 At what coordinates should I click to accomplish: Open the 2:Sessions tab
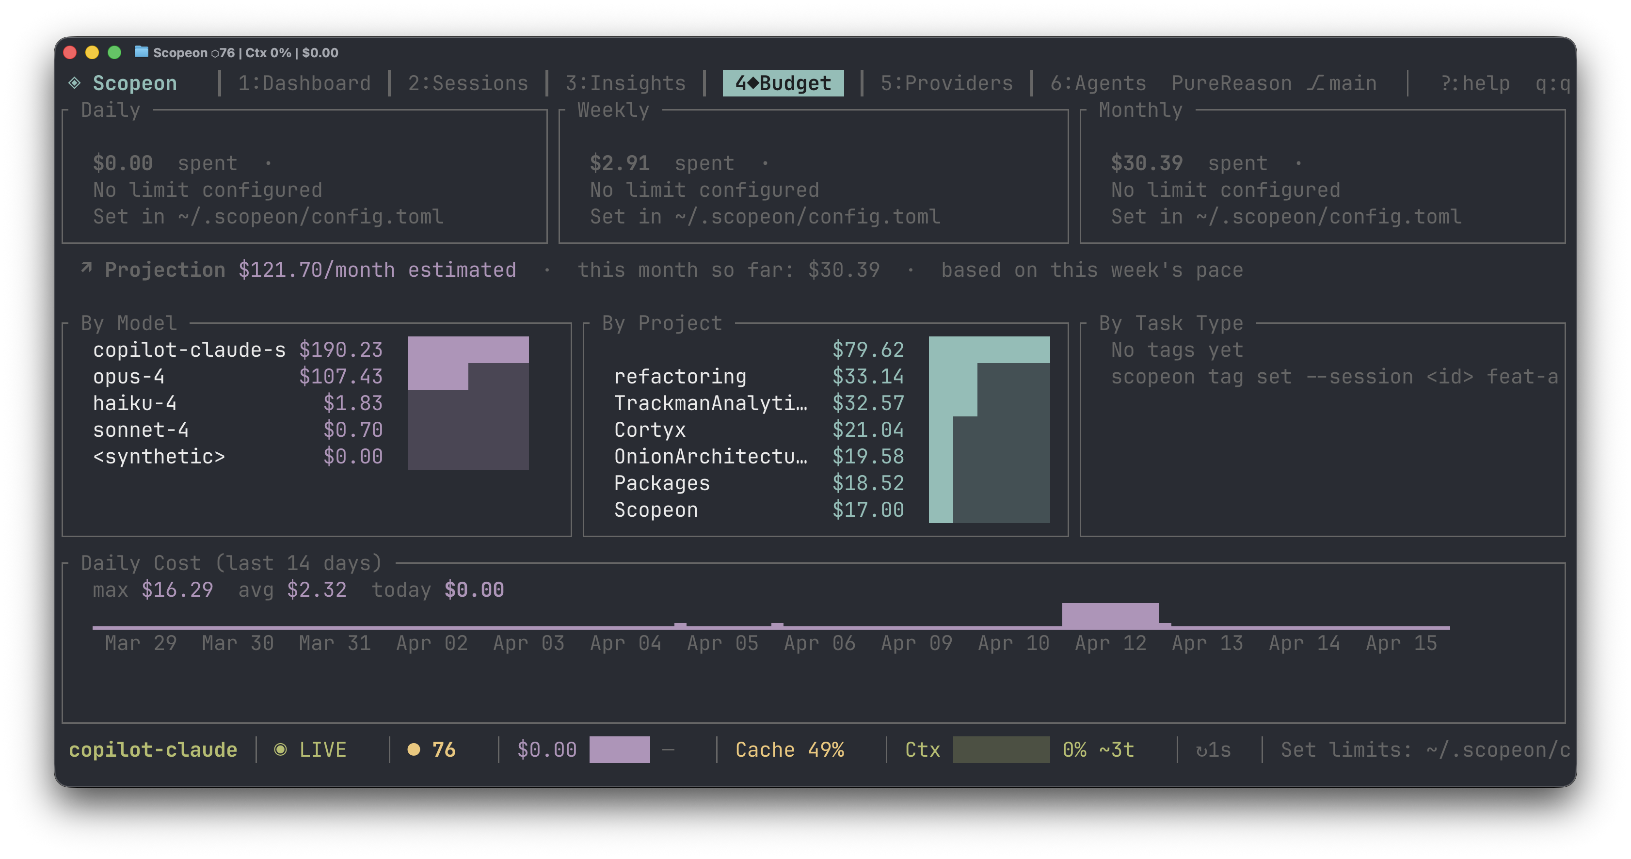(x=467, y=83)
